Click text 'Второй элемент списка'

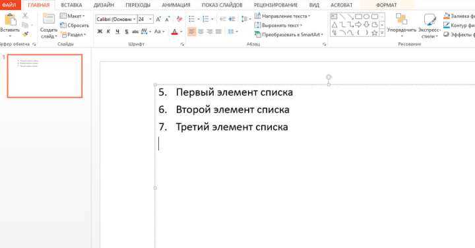point(233,109)
